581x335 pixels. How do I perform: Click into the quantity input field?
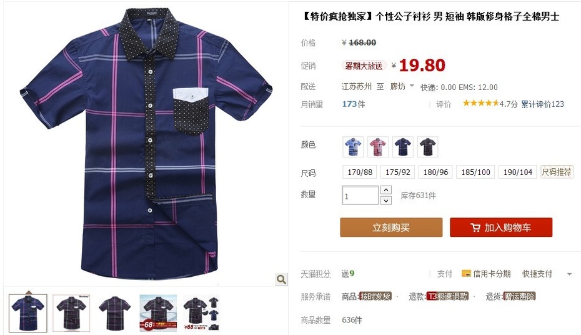tap(360, 195)
